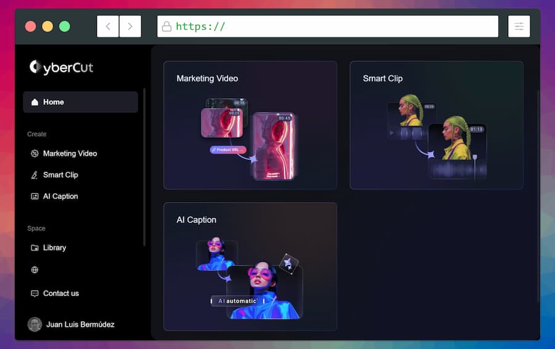The height and width of the screenshot is (349, 555).
Task: Click Juan Luis Bermúdez profile avatar
Action: (35, 324)
